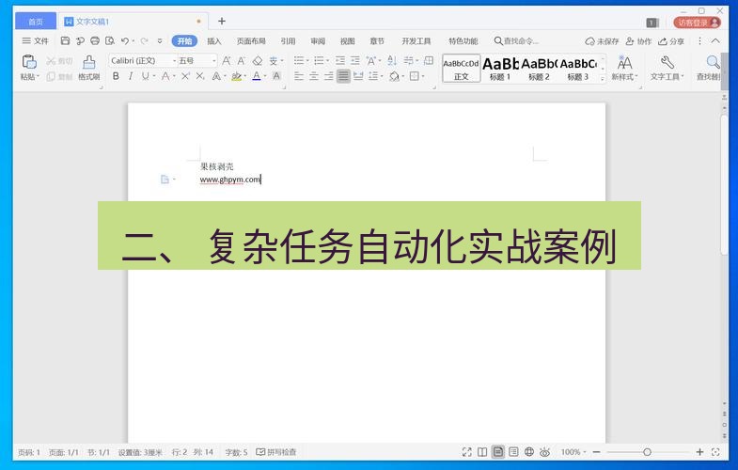Increase font size with the larger A icon
738x470 pixels.
(227, 61)
